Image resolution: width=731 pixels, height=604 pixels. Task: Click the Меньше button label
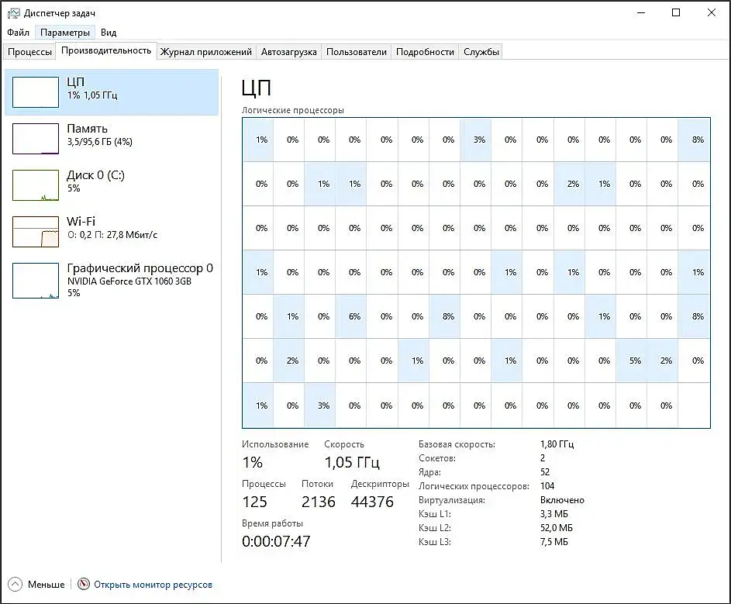click(47, 585)
